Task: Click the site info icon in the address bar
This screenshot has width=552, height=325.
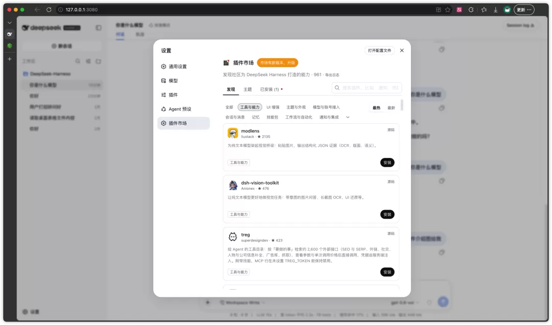Action: [60, 10]
